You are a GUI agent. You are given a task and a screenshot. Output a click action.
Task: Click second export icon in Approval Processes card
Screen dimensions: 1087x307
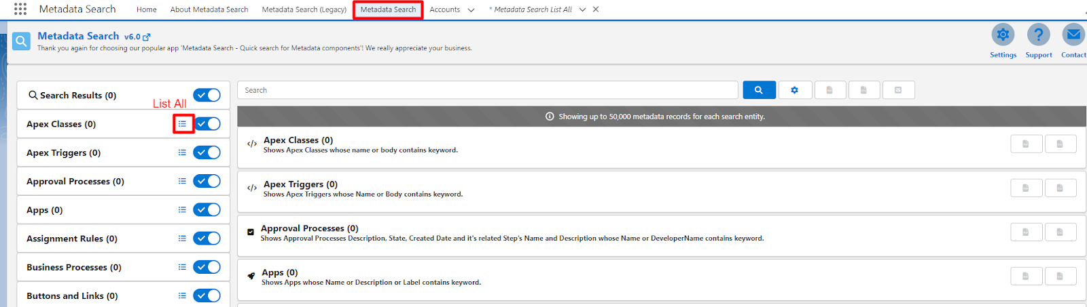pyautogui.click(x=1060, y=232)
